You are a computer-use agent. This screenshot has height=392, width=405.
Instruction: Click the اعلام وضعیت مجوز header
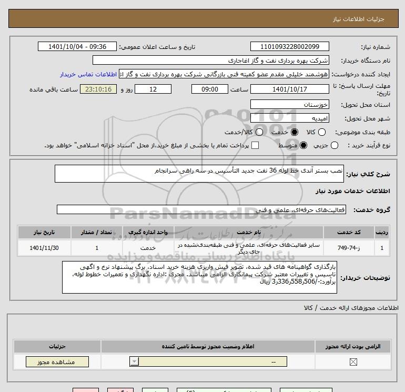208,346
